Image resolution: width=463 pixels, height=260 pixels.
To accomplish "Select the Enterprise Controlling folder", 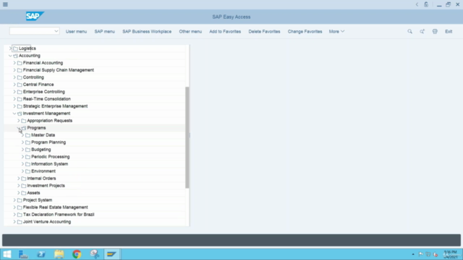I will coord(43,92).
